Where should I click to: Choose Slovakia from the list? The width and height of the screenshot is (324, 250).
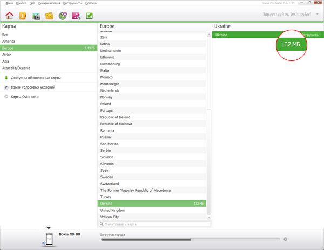point(152,157)
